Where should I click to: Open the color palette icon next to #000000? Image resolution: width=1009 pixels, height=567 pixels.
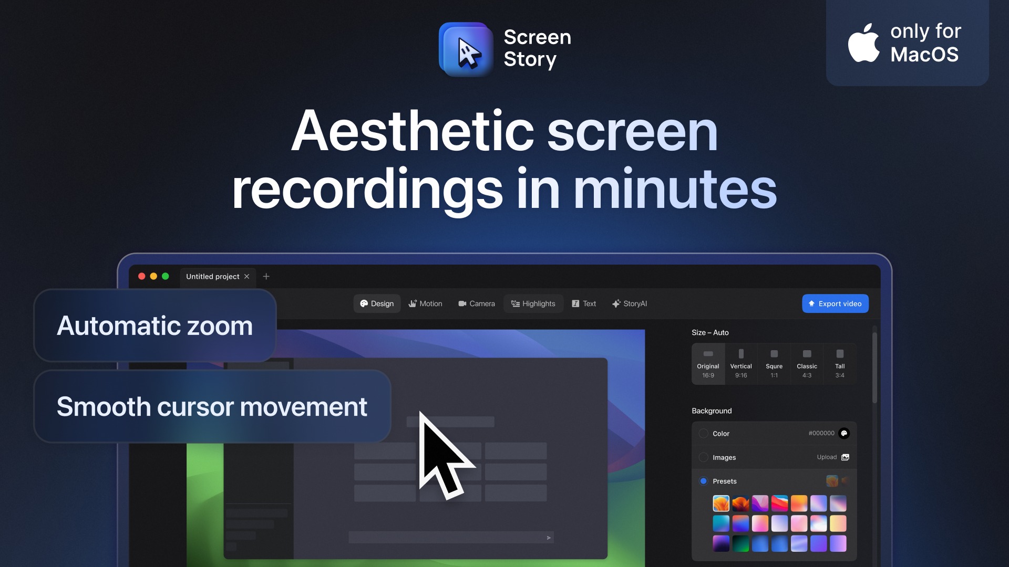pyautogui.click(x=845, y=433)
